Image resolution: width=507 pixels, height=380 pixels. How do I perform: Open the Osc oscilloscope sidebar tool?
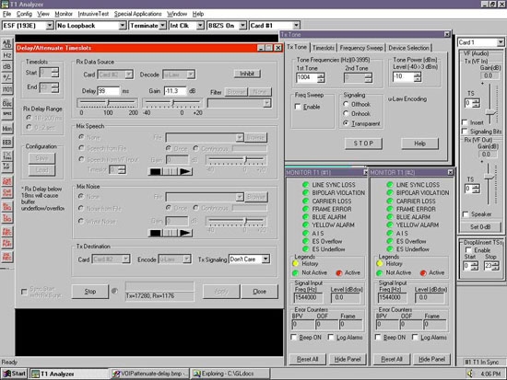6,103
